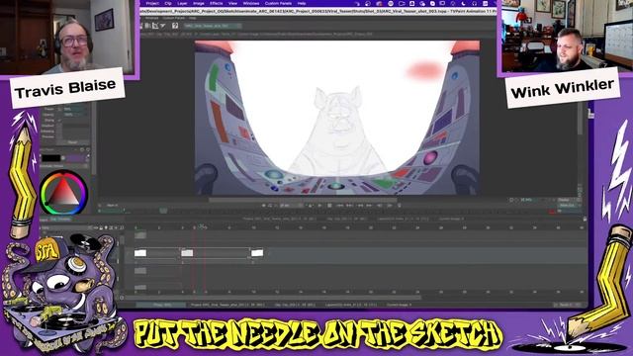Click the question mark help icon in toolbar

175,26
